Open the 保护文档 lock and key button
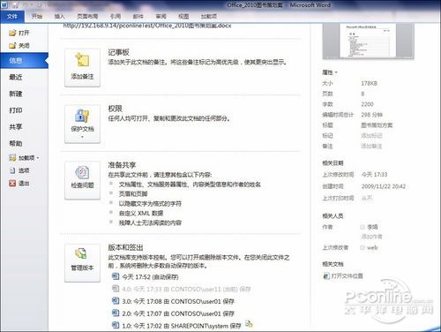 point(82,124)
